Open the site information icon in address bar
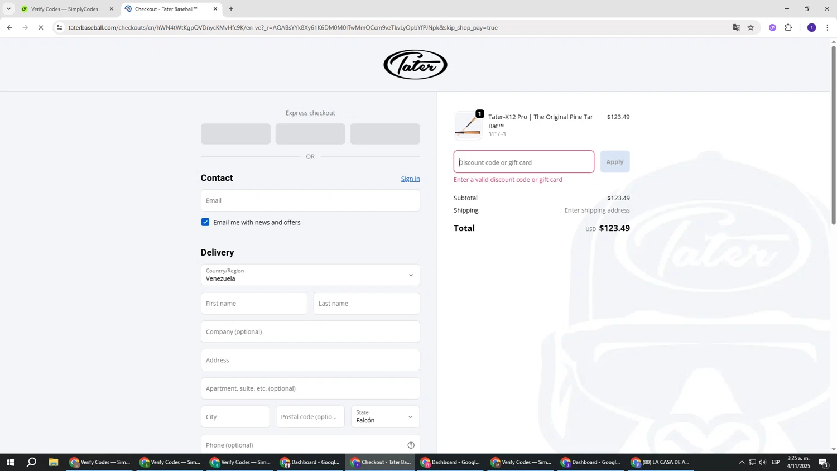837x471 pixels. 60,27
